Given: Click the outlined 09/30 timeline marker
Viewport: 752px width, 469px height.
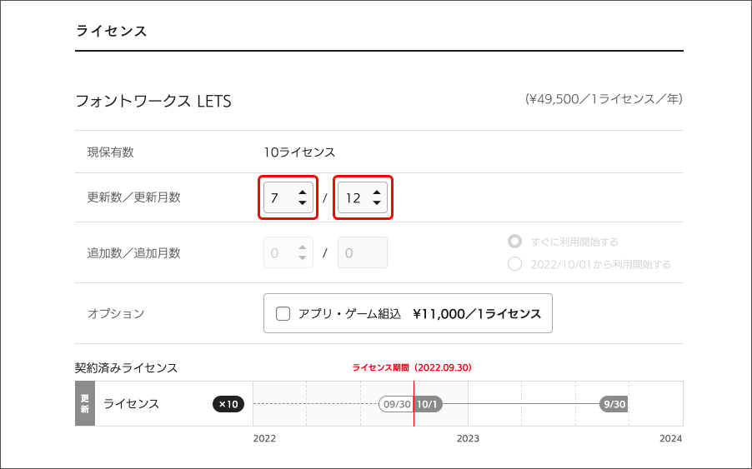Looking at the screenshot, I should coord(395,404).
